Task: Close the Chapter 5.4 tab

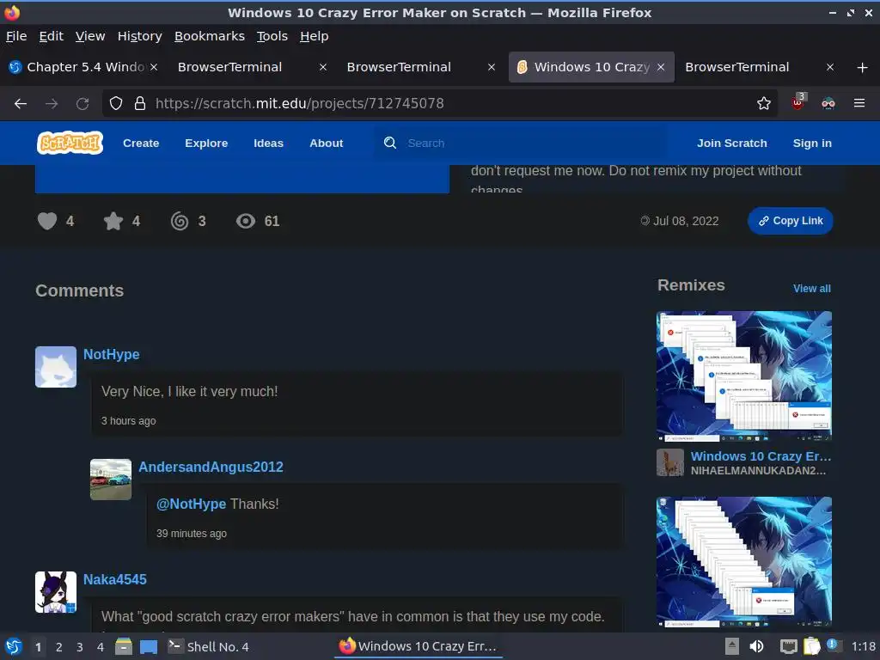Action: (x=154, y=67)
